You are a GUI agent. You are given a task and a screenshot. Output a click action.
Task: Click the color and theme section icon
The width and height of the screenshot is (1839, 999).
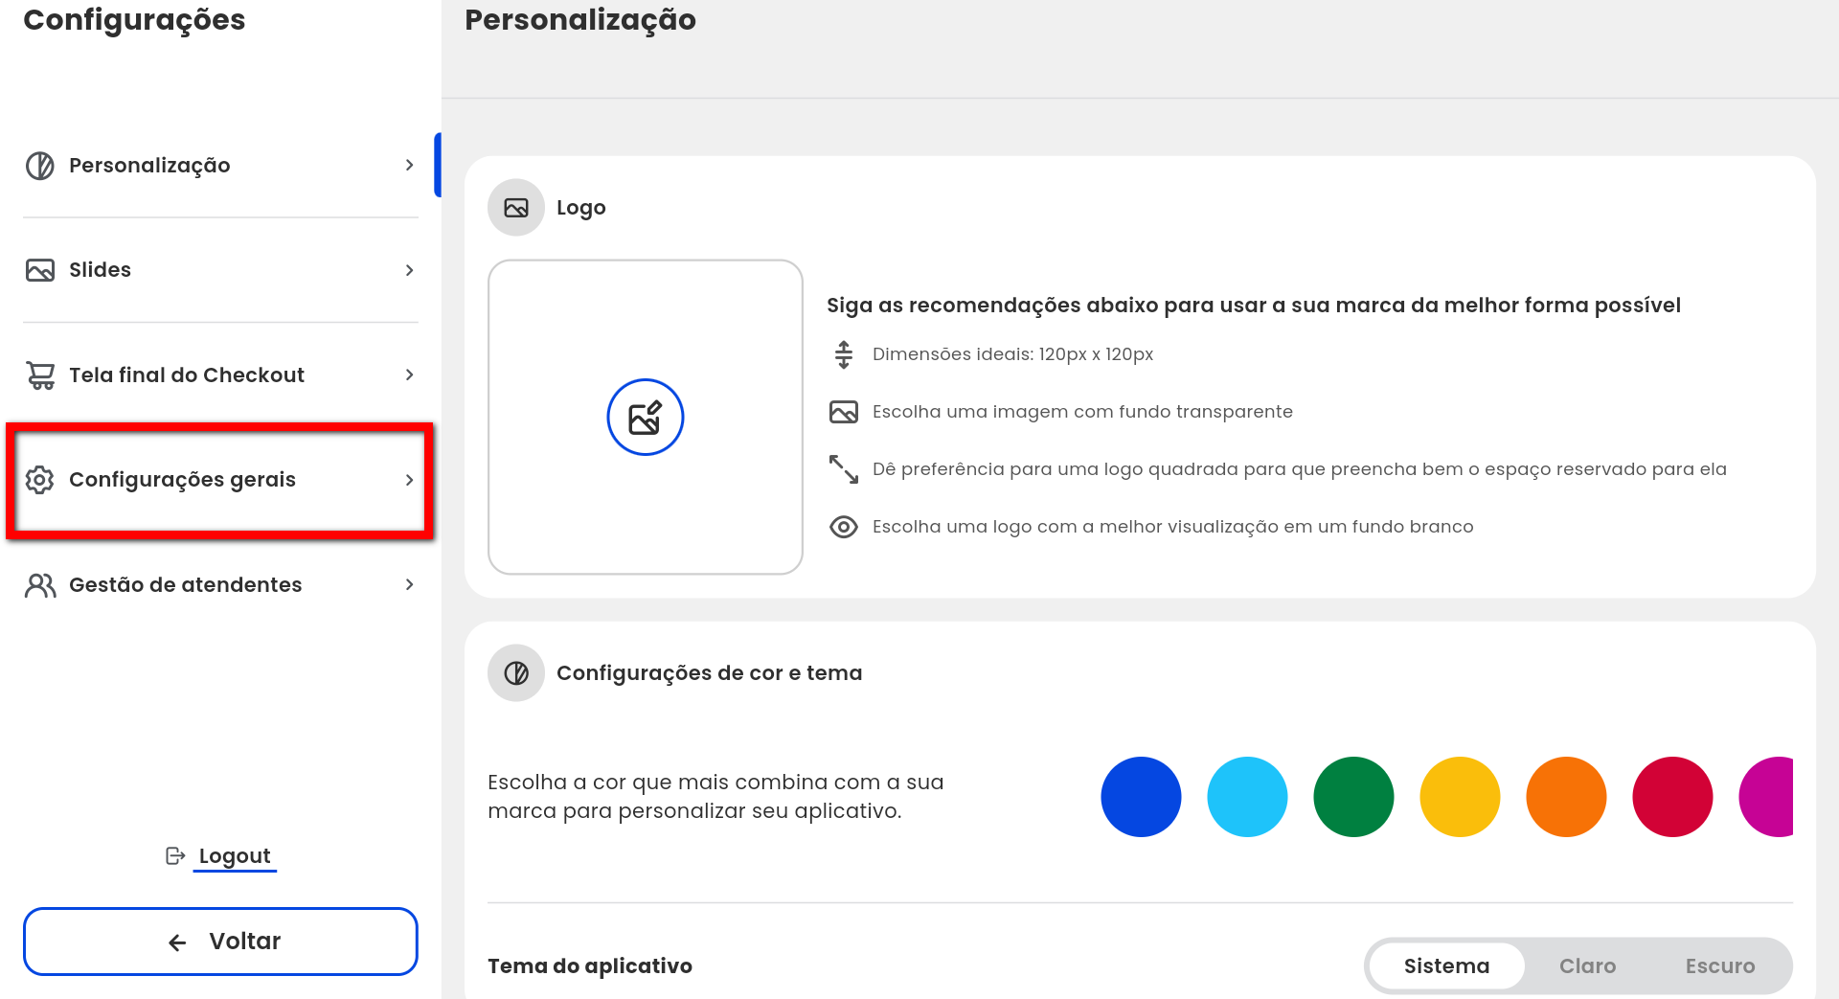tap(516, 673)
